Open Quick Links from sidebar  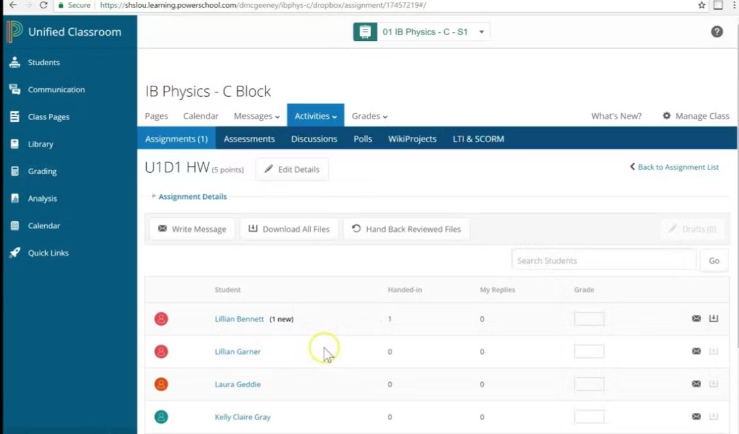[x=49, y=253]
